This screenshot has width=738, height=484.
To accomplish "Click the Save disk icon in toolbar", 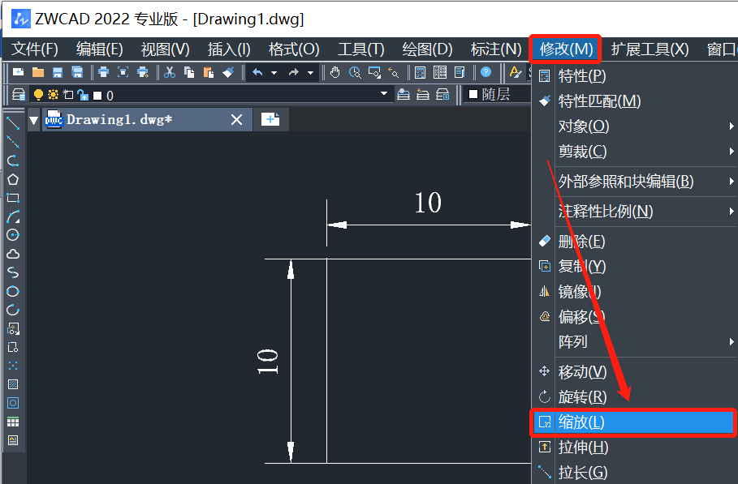I will [58, 72].
